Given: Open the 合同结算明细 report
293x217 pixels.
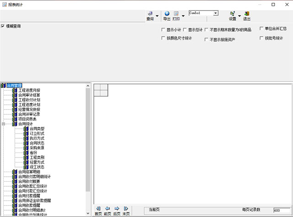Looking at the screenshot, I should pos(29,172).
